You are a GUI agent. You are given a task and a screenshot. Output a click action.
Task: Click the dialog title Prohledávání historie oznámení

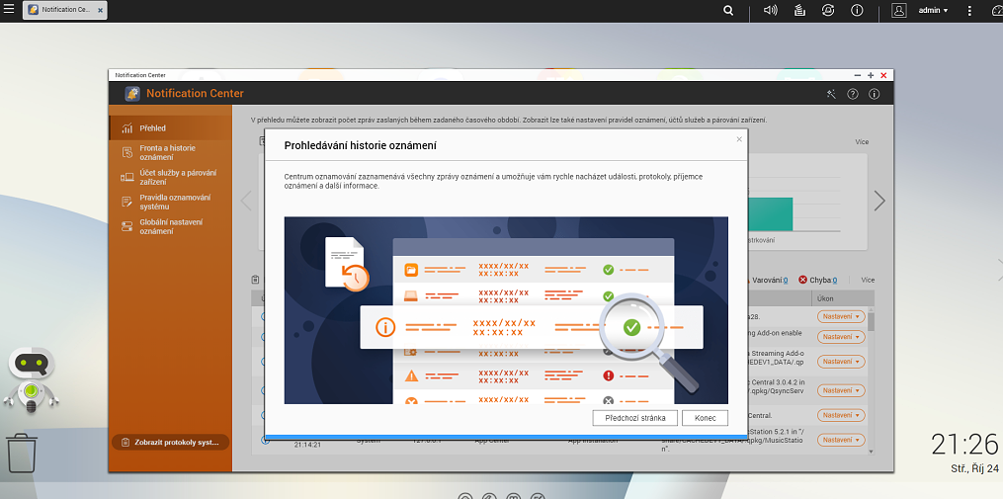[360, 146]
